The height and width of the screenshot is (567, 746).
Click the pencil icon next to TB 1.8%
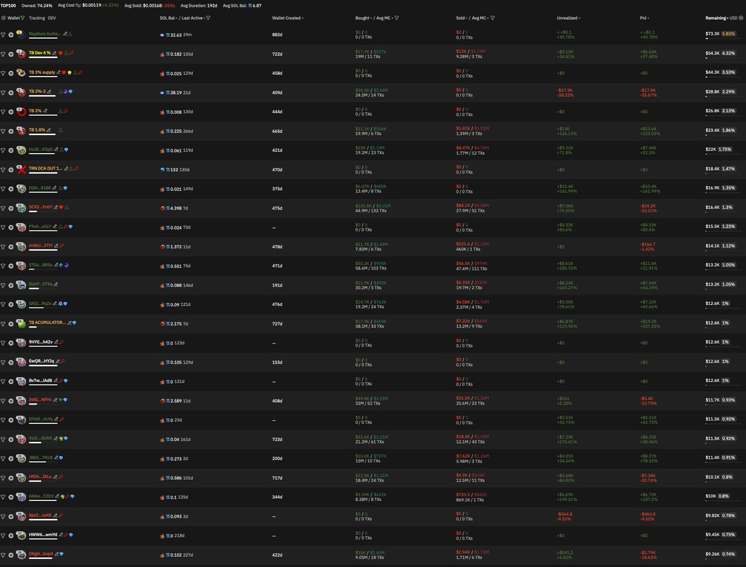48,130
